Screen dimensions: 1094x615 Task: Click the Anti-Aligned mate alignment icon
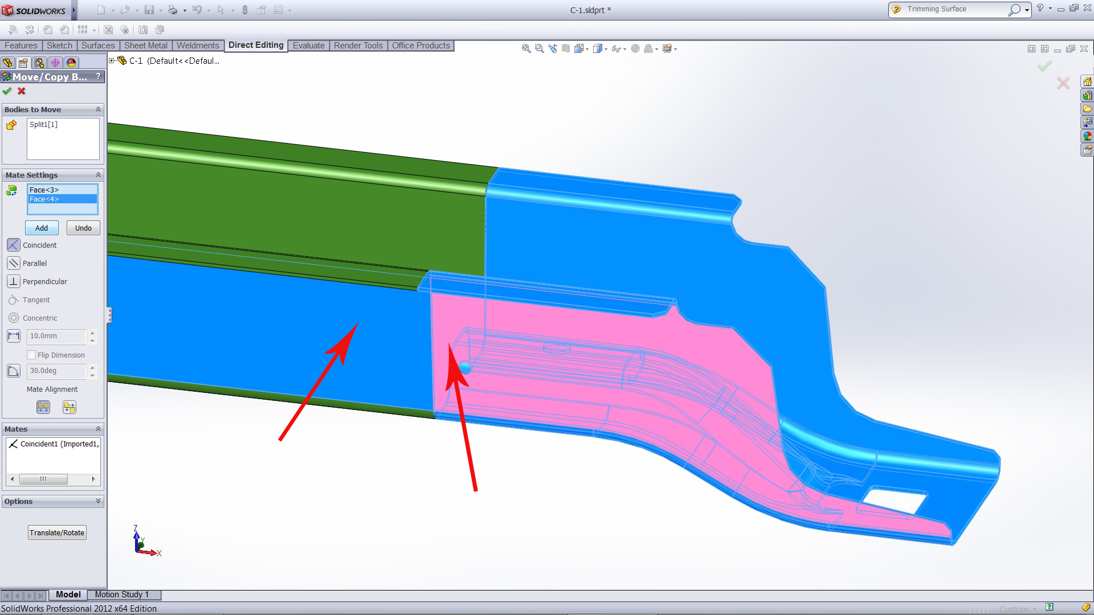click(70, 407)
